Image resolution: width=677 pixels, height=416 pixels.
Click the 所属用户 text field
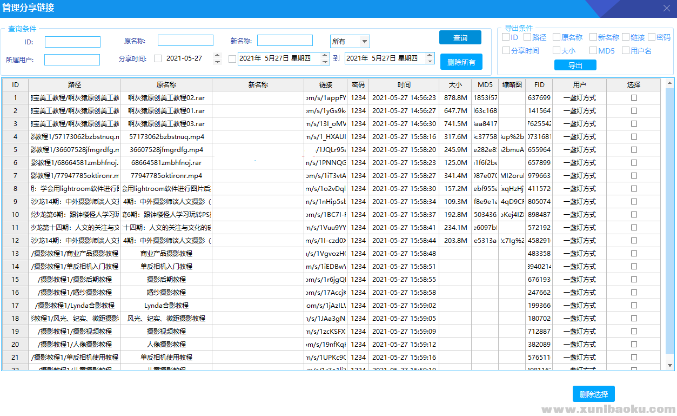[72, 60]
